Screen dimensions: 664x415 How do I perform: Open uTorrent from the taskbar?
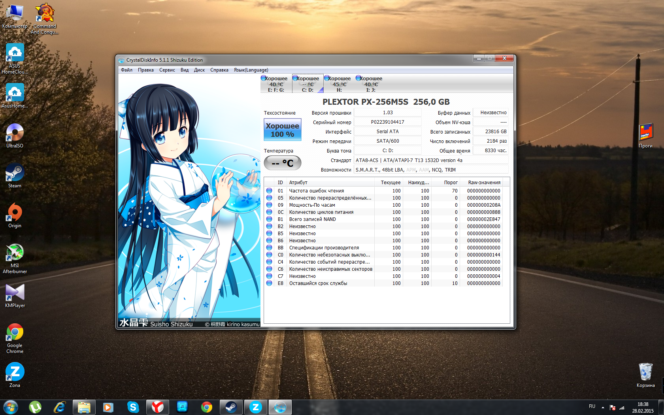pos(35,407)
